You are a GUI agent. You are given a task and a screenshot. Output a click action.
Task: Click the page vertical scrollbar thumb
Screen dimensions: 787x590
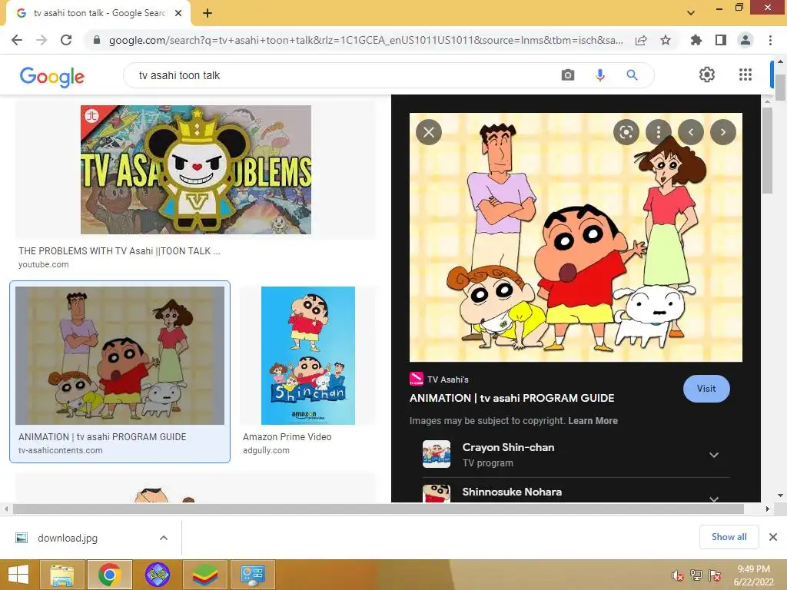[780, 87]
